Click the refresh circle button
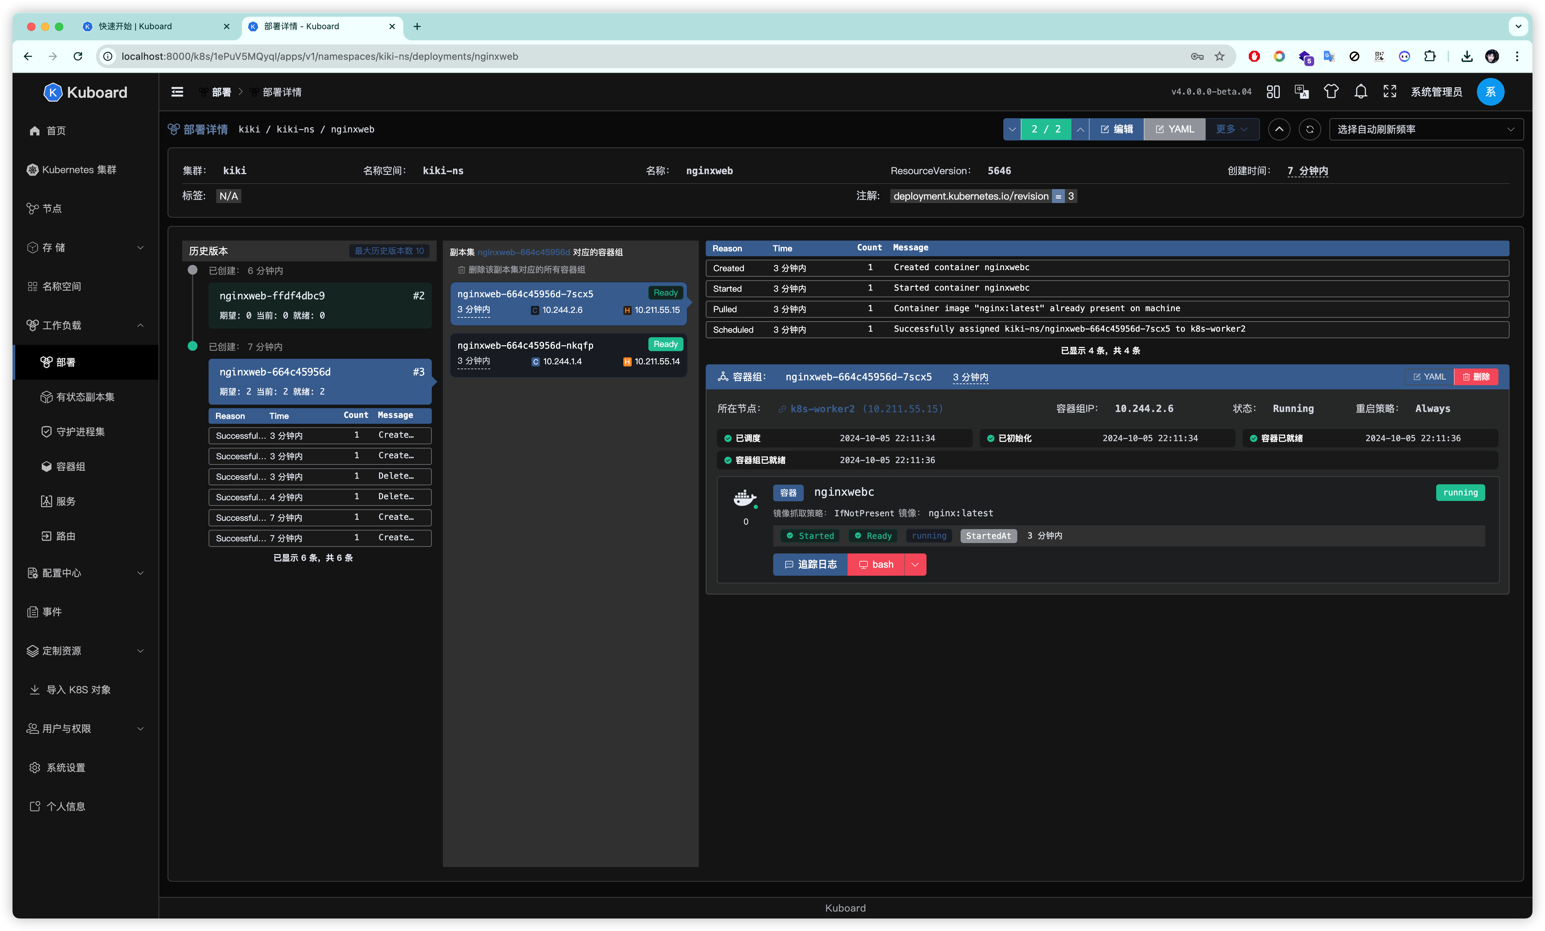 tap(1309, 129)
